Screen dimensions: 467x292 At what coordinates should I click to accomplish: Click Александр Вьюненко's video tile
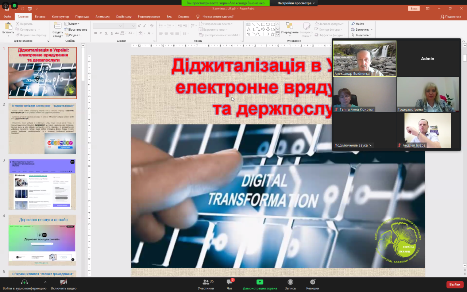364,58
